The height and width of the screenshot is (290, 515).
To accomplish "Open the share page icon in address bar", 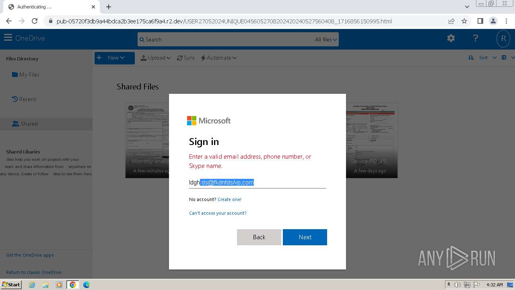I will pyautogui.click(x=451, y=21).
